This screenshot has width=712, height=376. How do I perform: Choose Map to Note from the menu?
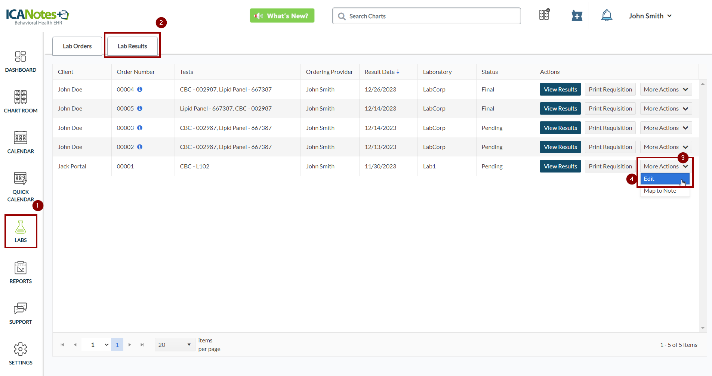pyautogui.click(x=660, y=191)
